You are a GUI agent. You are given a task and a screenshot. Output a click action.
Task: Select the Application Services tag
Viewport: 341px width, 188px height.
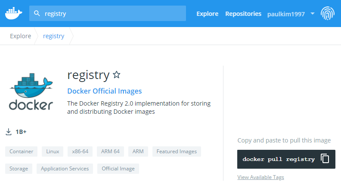pos(65,169)
